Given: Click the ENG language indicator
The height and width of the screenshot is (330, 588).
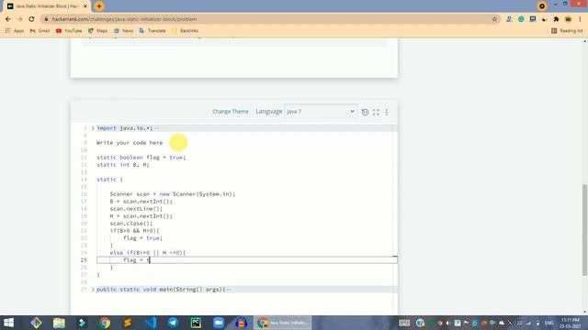Looking at the screenshot, I should 549,323.
